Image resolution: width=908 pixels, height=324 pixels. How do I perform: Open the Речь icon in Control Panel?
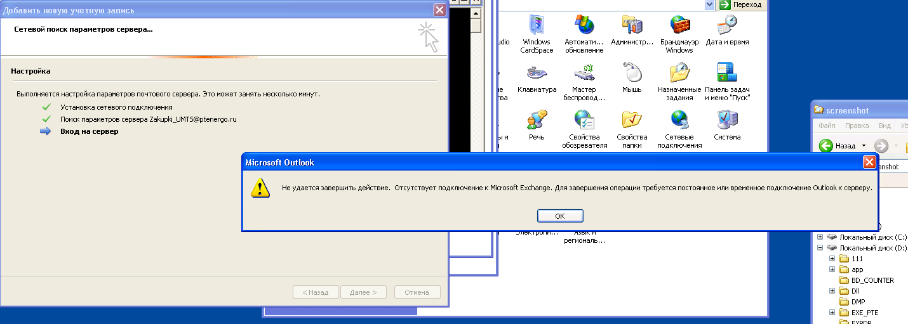(x=537, y=125)
